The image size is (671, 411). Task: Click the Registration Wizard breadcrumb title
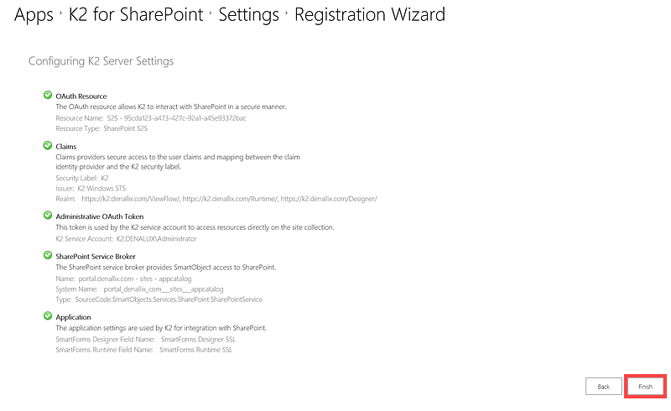point(370,15)
